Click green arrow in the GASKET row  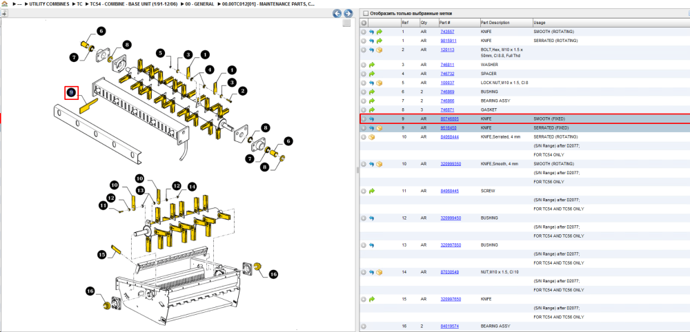point(371,110)
